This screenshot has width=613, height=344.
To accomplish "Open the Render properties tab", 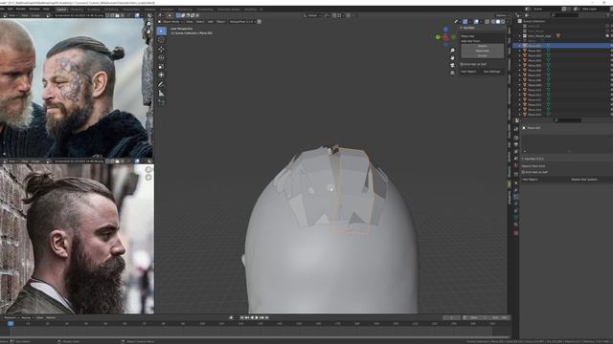I will coord(516,138).
